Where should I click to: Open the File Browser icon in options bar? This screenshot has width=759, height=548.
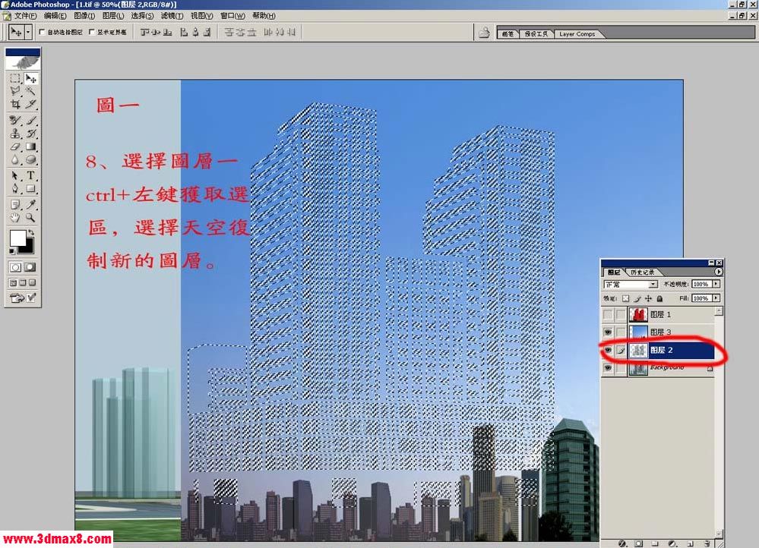(483, 33)
